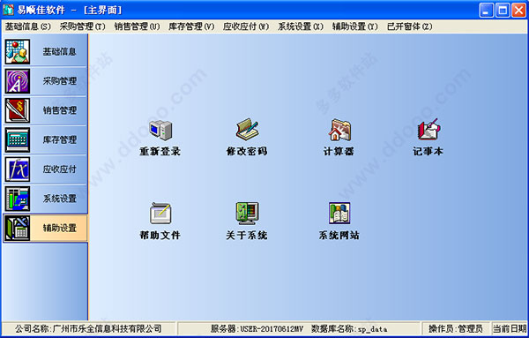Show the 关于系统 monitor icon
Screen dimensions: 529x338
click(247, 214)
